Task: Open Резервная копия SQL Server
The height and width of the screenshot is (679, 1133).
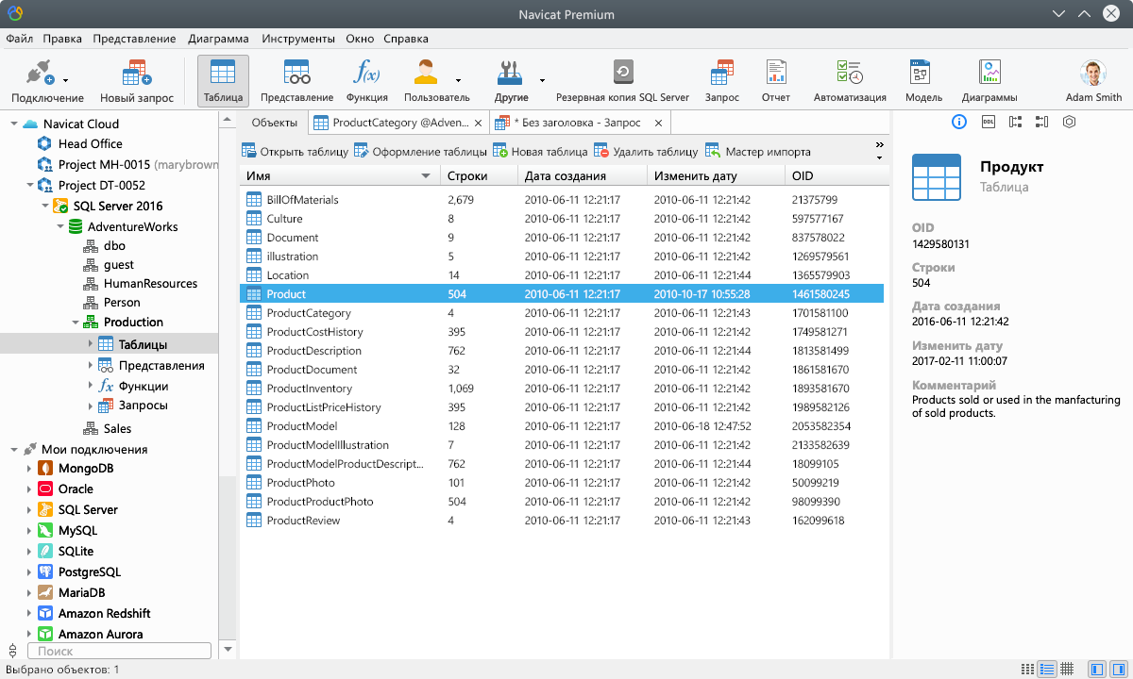Action: point(622,81)
